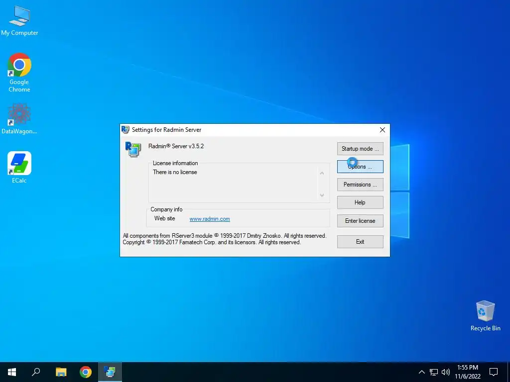Open File Explorer from the taskbar
This screenshot has height=382, width=510.
(61, 372)
